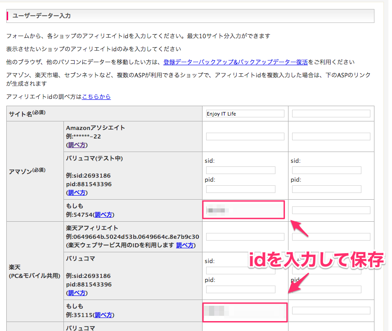Click highlighted Amazon もしも id field
This screenshot has height=331, width=392.
(x=244, y=210)
